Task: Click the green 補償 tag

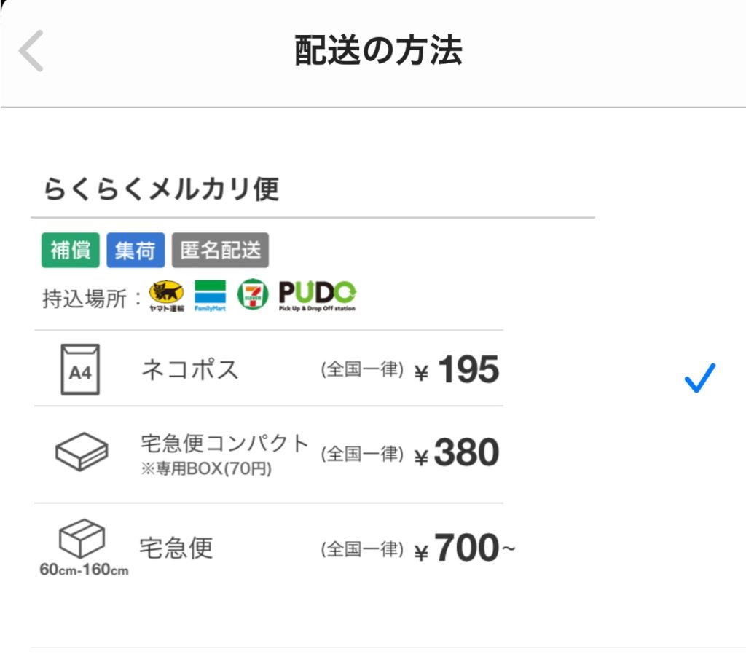Action: coord(70,251)
